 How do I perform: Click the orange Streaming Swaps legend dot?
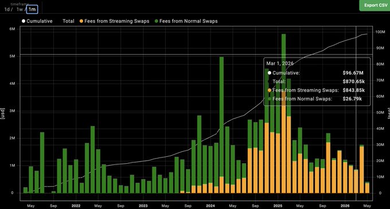pos(81,21)
